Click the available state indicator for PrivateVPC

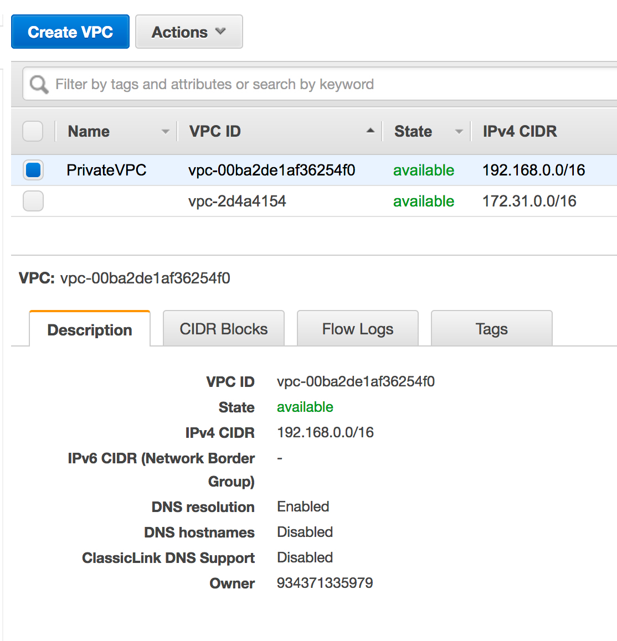tap(423, 170)
